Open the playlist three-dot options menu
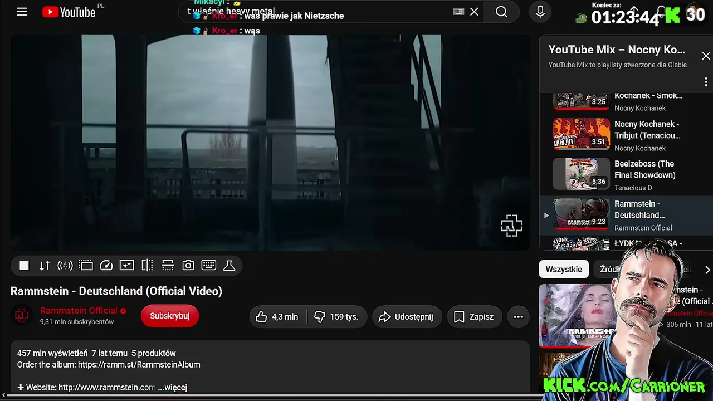This screenshot has width=713, height=401. click(x=706, y=82)
